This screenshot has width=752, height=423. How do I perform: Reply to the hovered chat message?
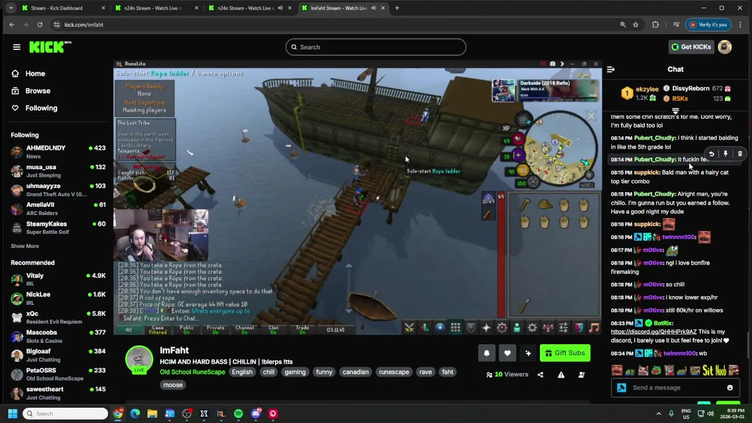[711, 154]
